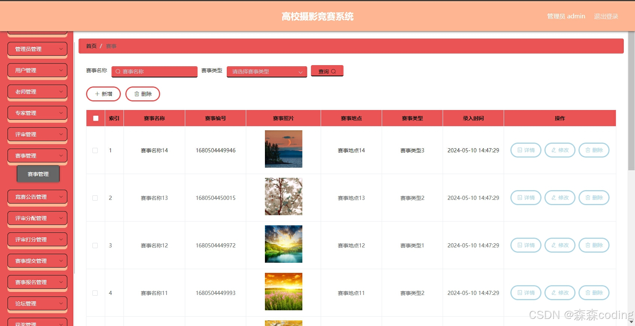Click 修改 for 赛事名称12
635x326 pixels.
[x=560, y=245]
